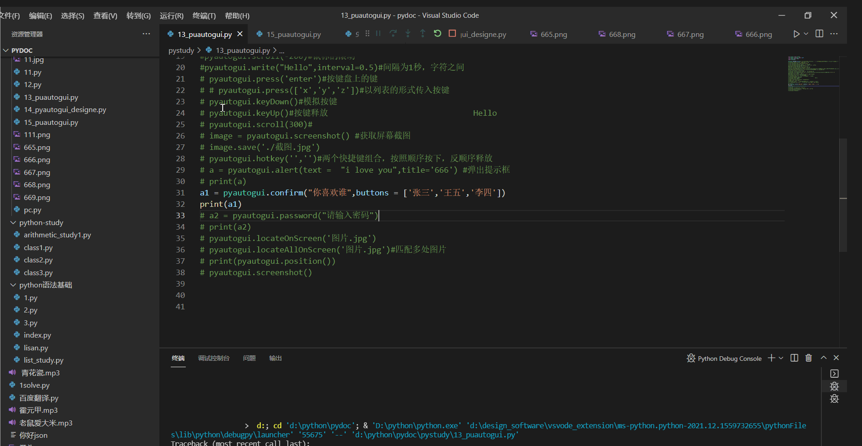Open 百度翻译.py in the explorer
The image size is (862, 446).
click(x=39, y=398)
